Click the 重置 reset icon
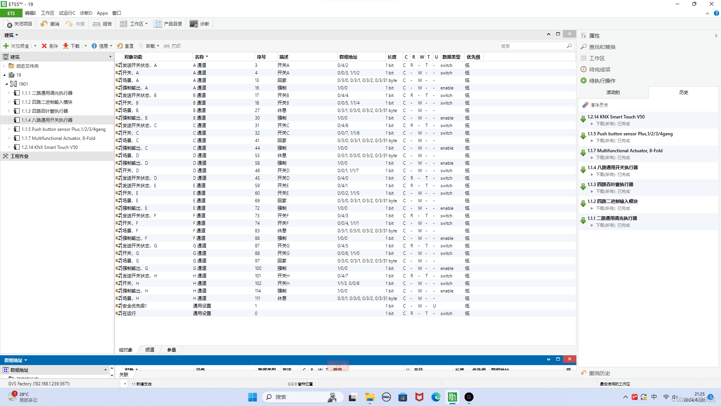Image resolution: width=721 pixels, height=406 pixels. coord(120,46)
